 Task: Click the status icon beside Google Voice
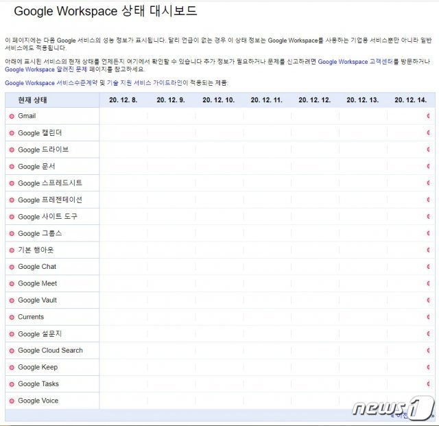[12, 401]
